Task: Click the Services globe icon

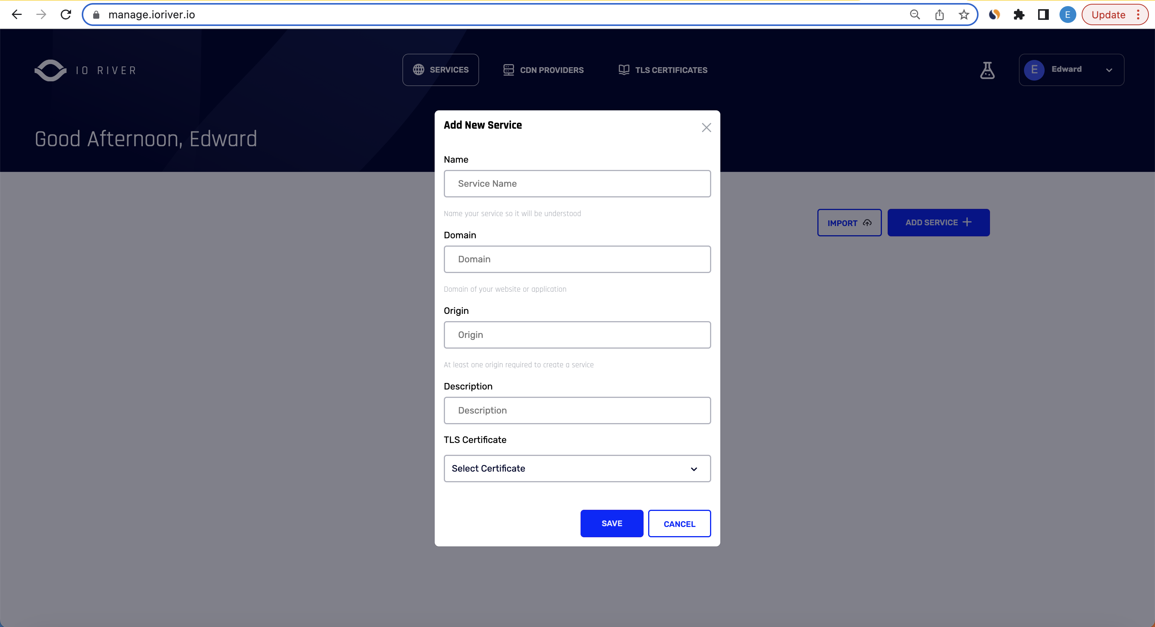Action: coord(418,70)
